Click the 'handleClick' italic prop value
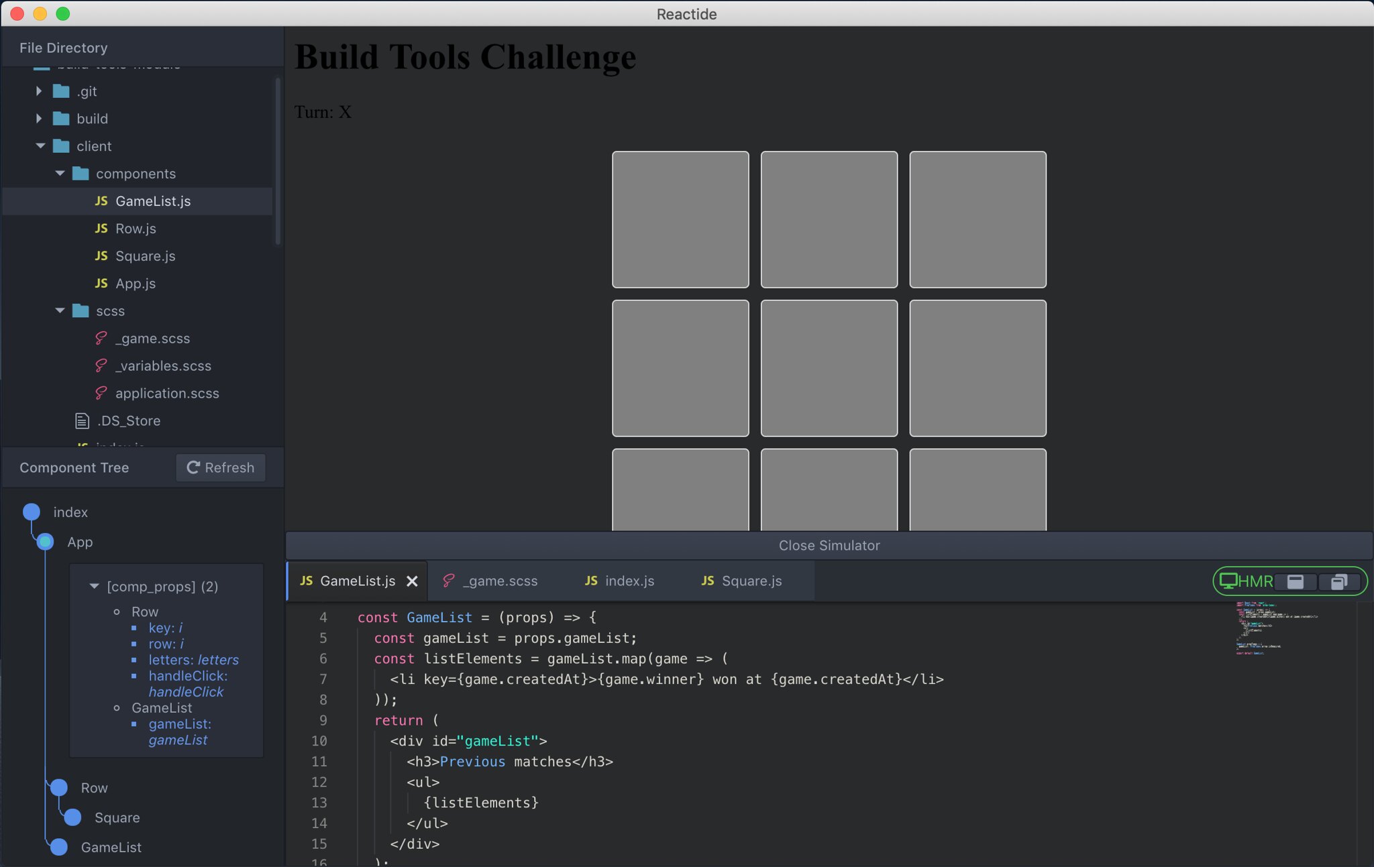Image resolution: width=1374 pixels, height=867 pixels. click(186, 692)
